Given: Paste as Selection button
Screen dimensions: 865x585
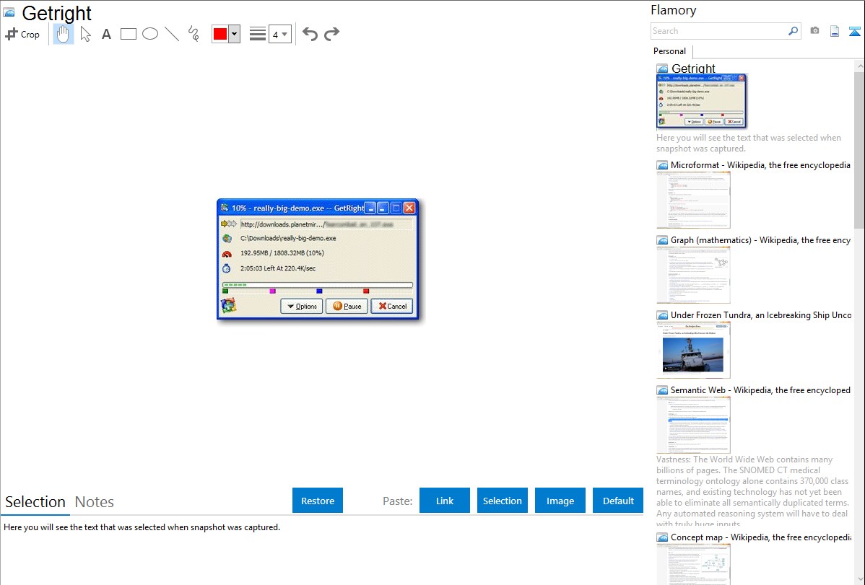Looking at the screenshot, I should pos(502,501).
